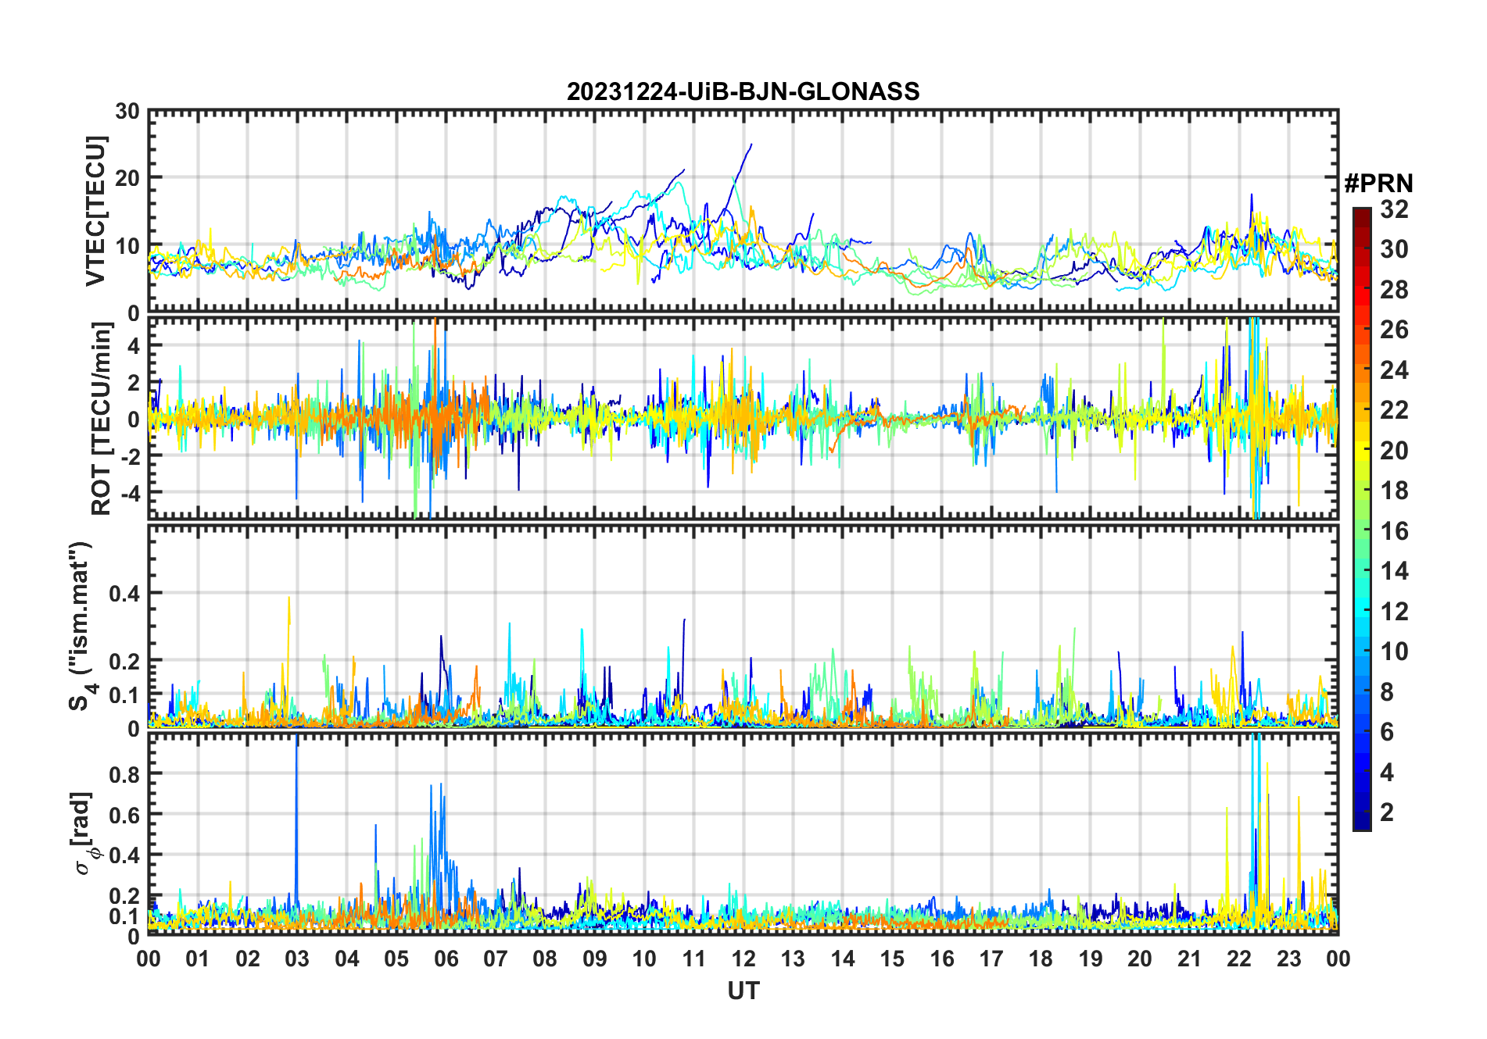Click the 07 hour tick on the UT axis

[x=496, y=959]
